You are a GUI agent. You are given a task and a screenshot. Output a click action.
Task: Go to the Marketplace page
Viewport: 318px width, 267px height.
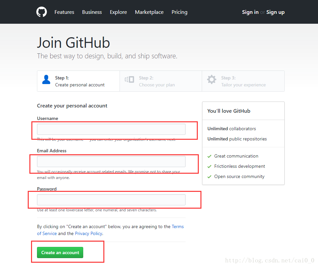pos(149,12)
